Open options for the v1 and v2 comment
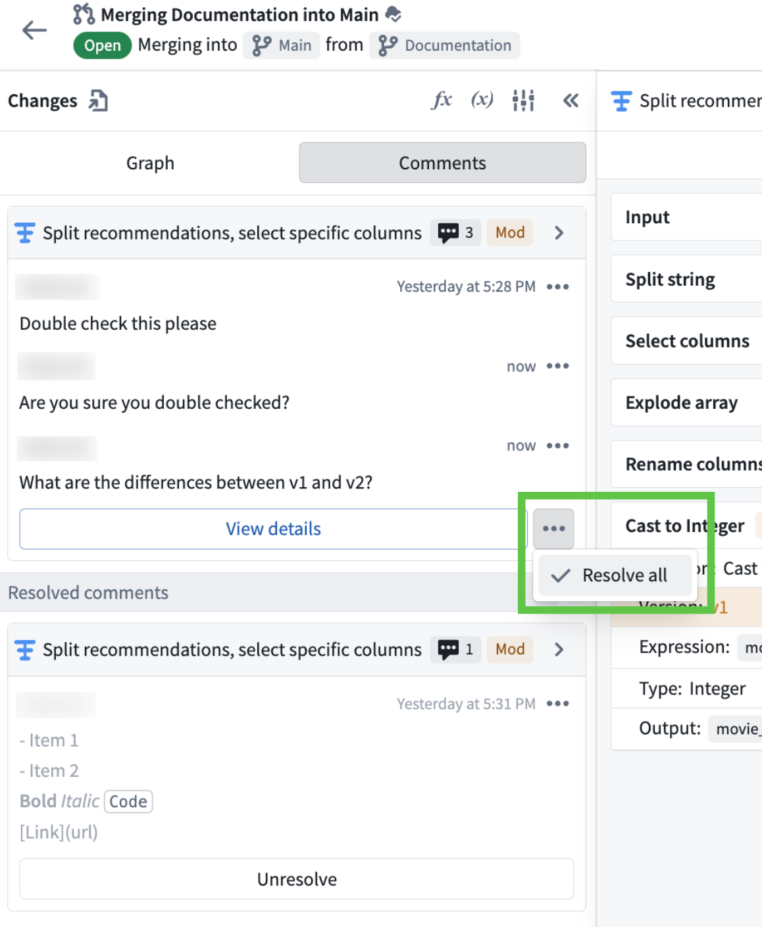The height and width of the screenshot is (927, 762). pos(557,446)
